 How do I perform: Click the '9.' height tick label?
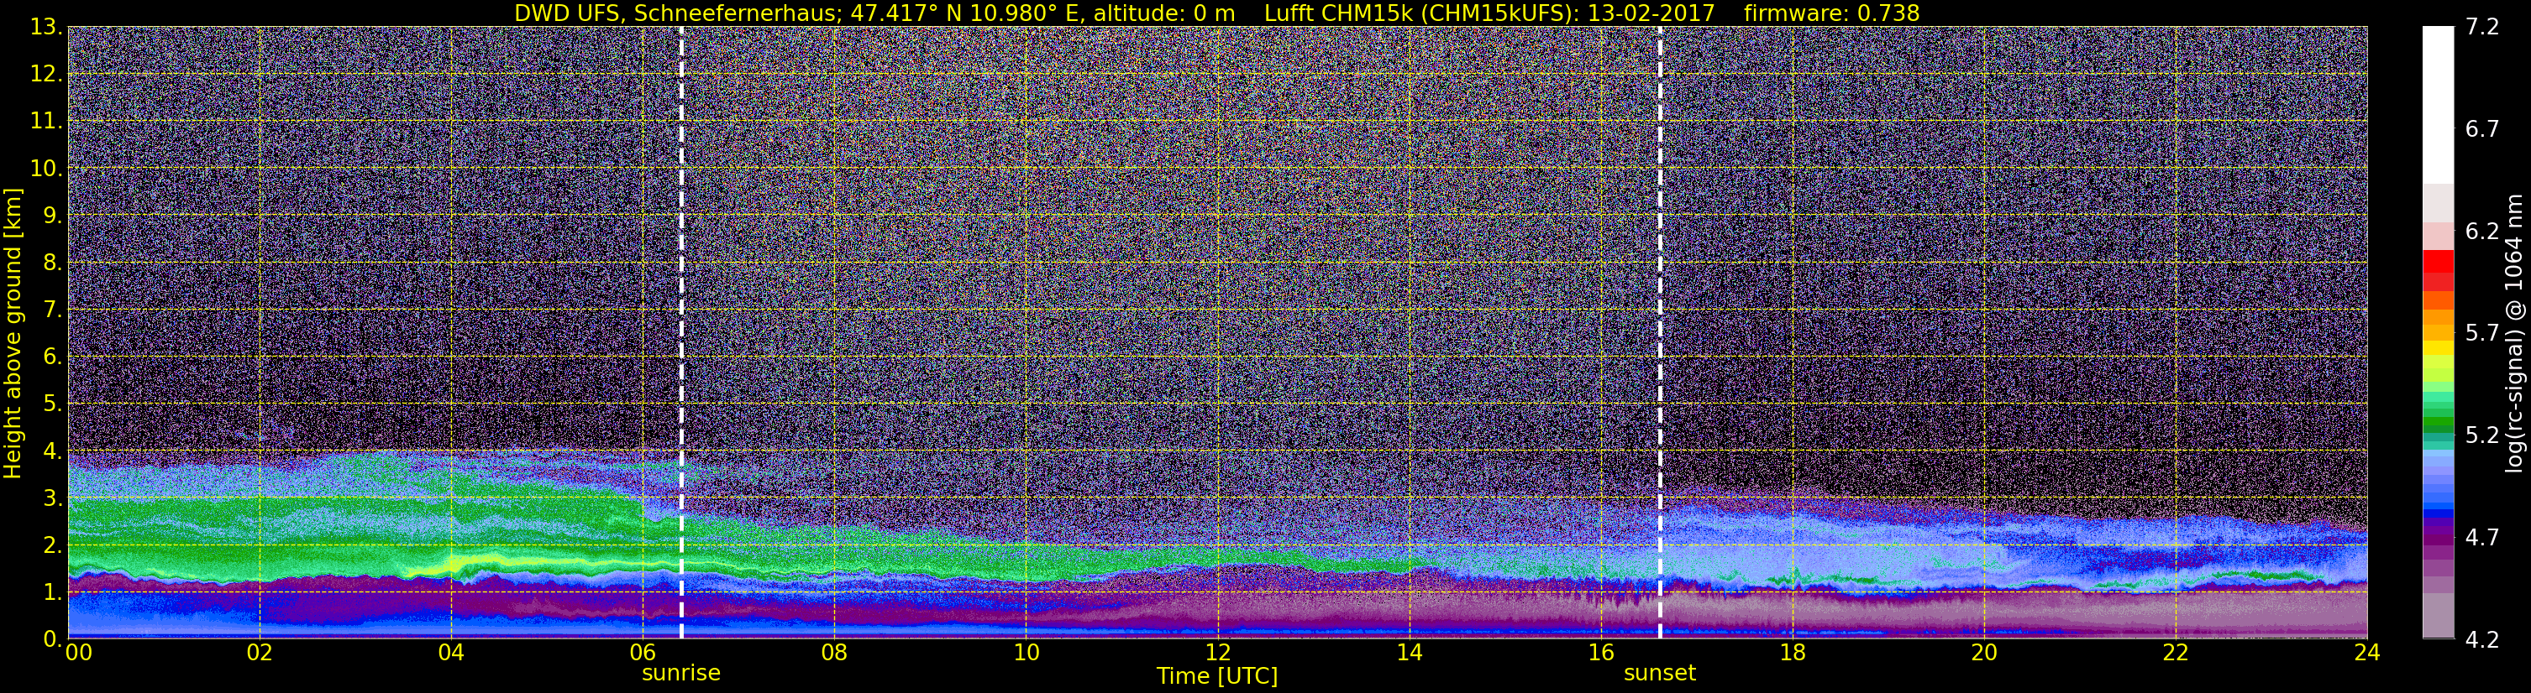coord(51,215)
